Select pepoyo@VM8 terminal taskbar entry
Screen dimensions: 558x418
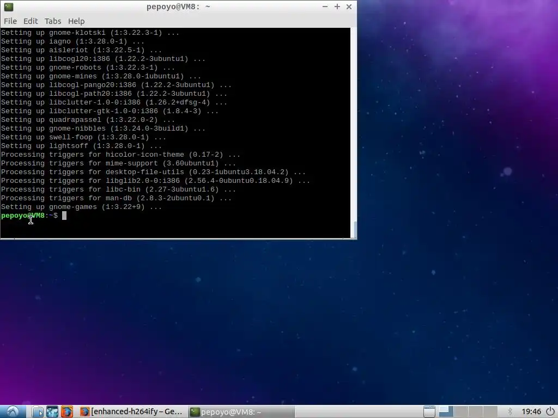(241, 411)
